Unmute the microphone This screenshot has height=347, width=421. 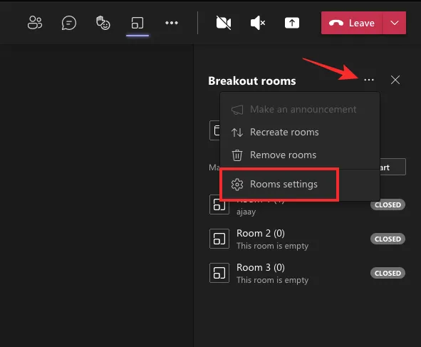click(x=257, y=23)
